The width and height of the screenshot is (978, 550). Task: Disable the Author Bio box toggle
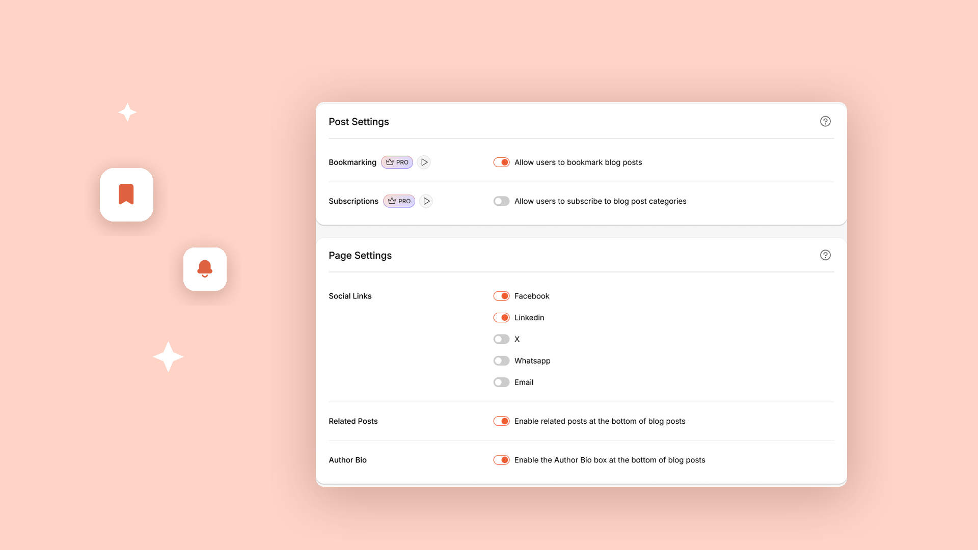click(x=501, y=460)
